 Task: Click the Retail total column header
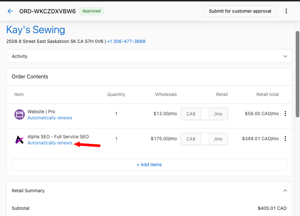(267, 94)
